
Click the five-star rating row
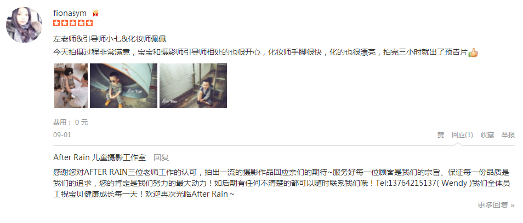(73, 24)
